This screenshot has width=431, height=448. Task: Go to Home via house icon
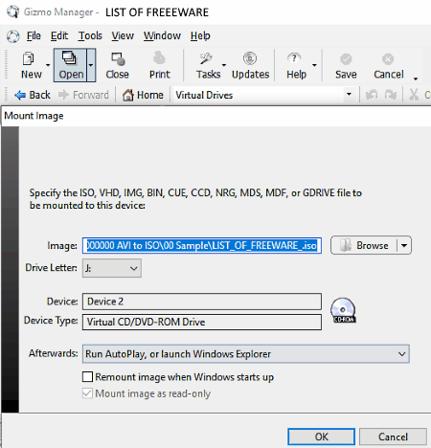click(x=128, y=95)
